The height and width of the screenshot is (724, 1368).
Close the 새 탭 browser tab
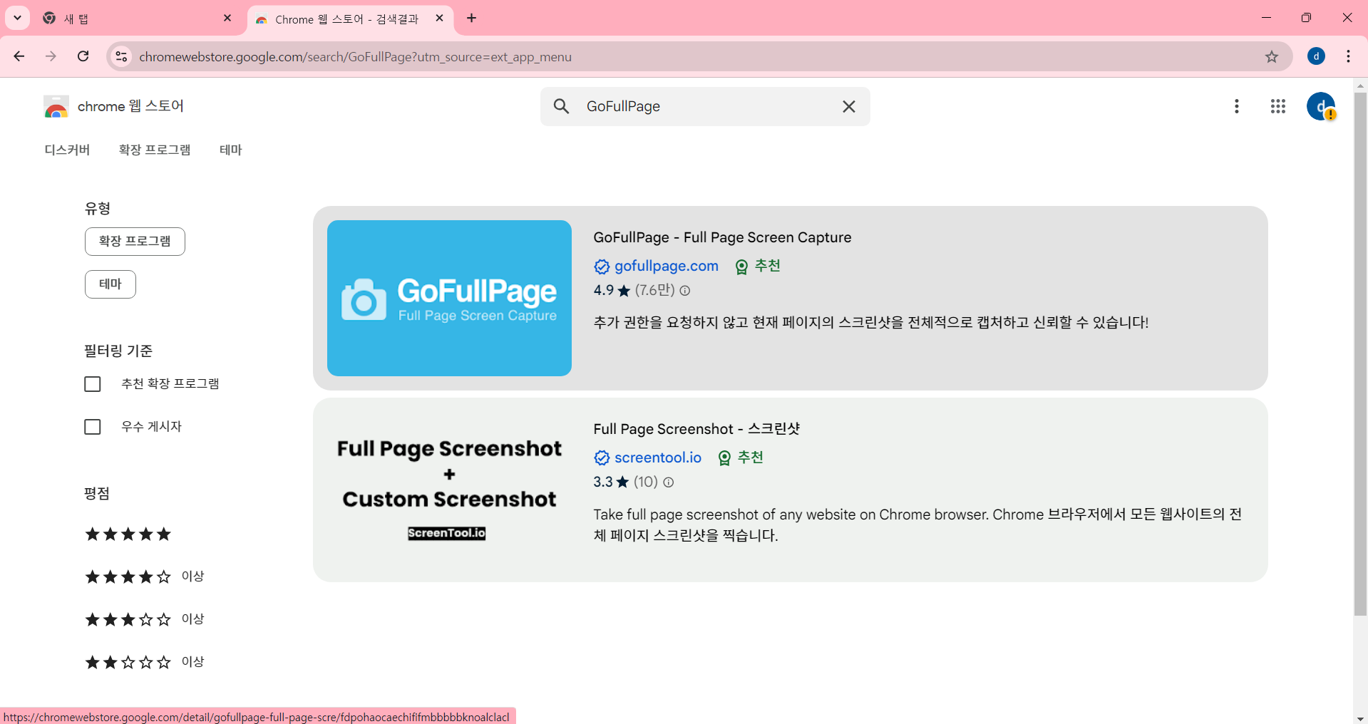(x=227, y=19)
